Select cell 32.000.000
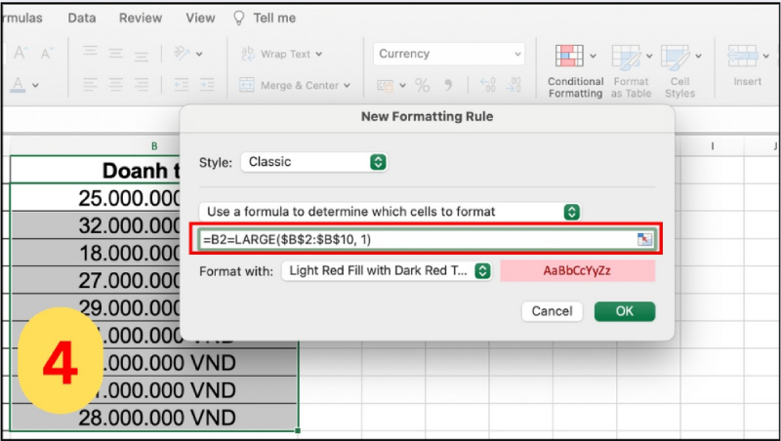 (x=95, y=225)
